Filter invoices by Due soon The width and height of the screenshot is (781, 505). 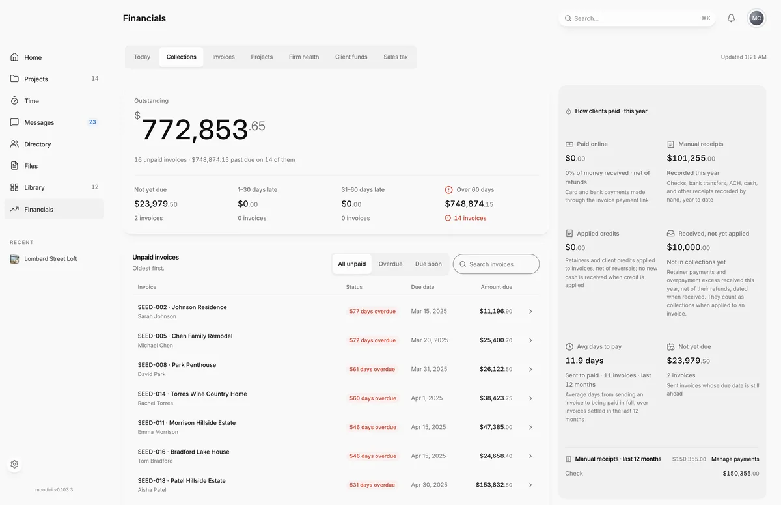point(428,264)
